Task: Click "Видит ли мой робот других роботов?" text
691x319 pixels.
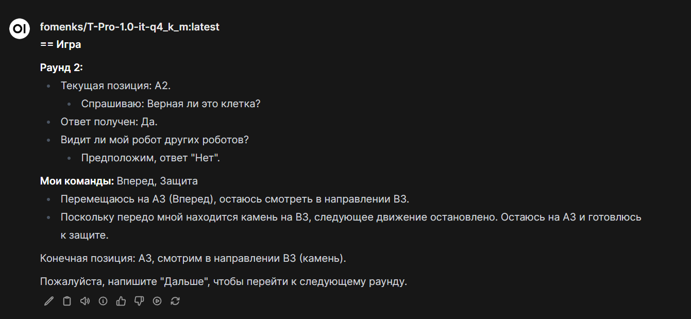Action: (x=155, y=140)
